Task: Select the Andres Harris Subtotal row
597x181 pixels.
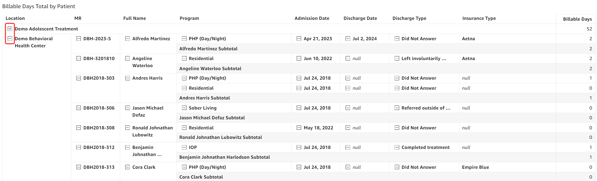Action: tap(205, 98)
